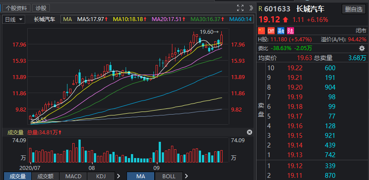Select sell level 10 price 19.22
The image size is (369, 180).
295,68
